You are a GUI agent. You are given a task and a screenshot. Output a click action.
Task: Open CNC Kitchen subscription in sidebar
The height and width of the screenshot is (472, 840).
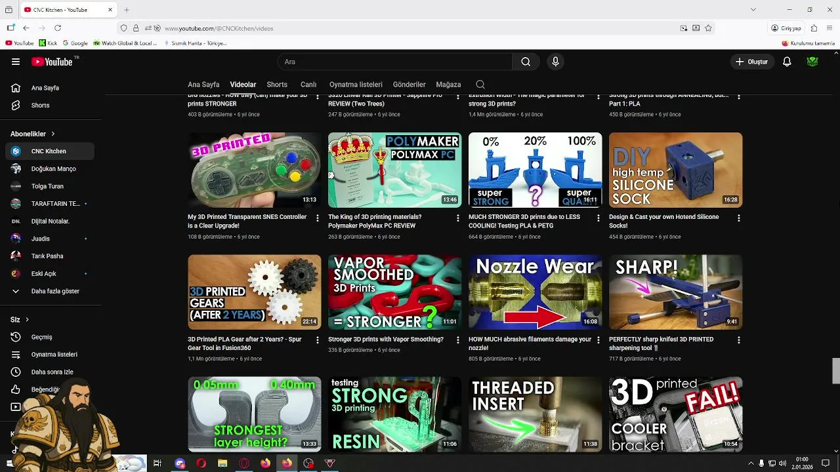click(x=50, y=151)
